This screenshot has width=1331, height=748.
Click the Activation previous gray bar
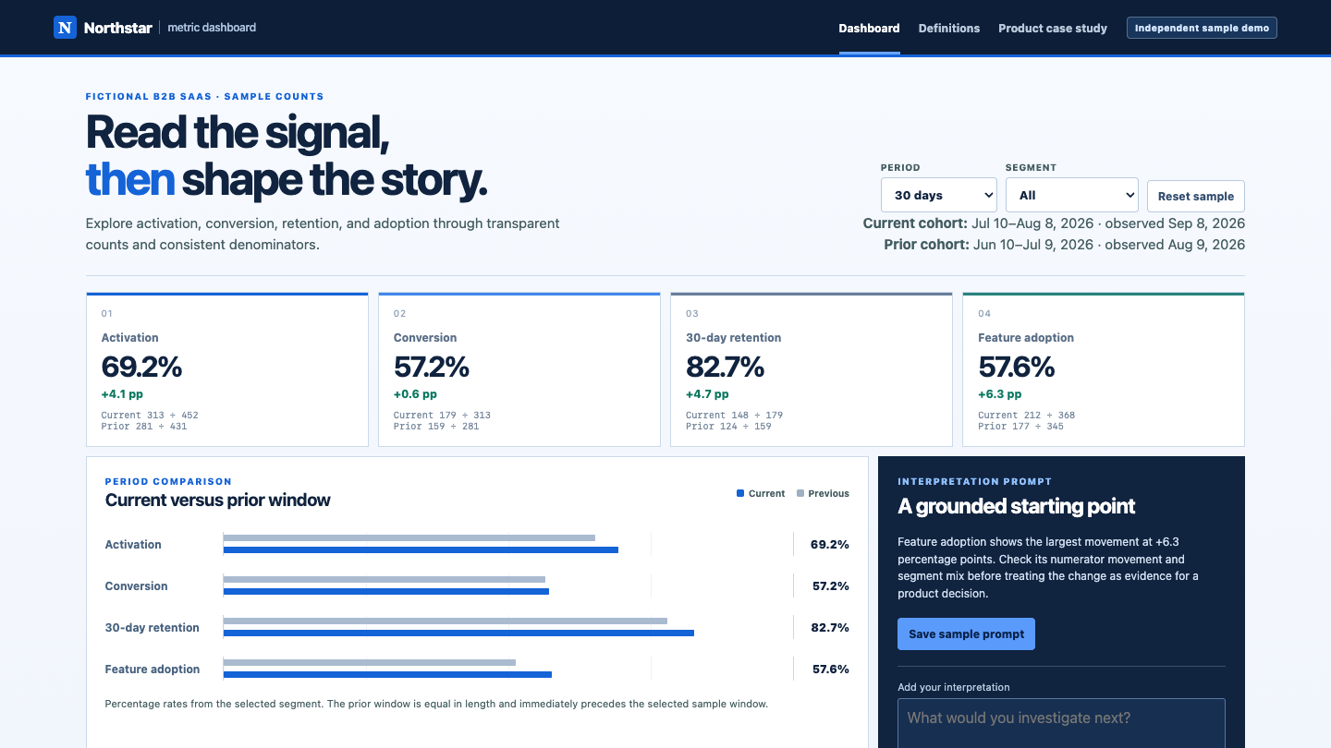(x=409, y=537)
